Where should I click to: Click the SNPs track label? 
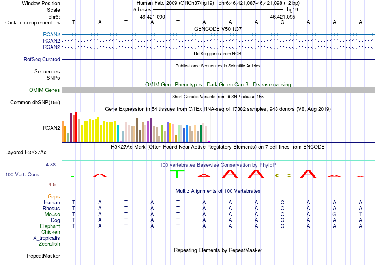coord(53,78)
